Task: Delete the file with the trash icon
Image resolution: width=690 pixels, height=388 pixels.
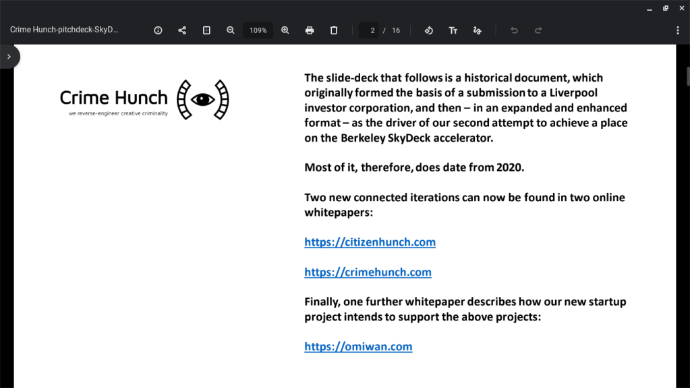Action: point(334,30)
